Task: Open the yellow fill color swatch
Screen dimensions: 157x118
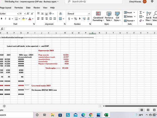Action: [x=23, y=19]
